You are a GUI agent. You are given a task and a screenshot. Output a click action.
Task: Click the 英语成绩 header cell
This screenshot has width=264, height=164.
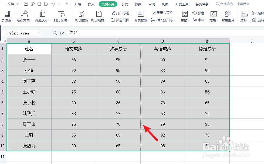click(163, 49)
